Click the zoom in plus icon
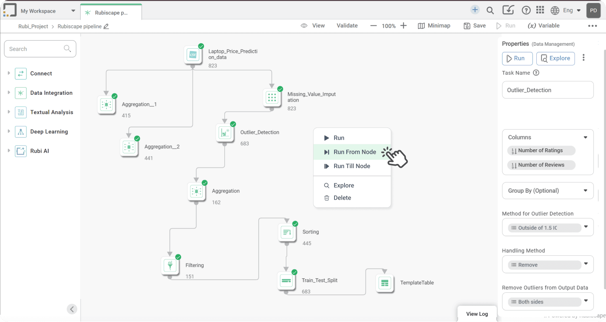This screenshot has height=322, width=606. (403, 26)
